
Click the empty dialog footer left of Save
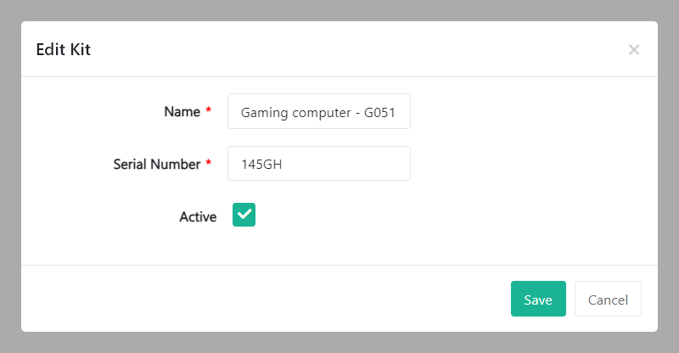pyautogui.click(x=255, y=299)
